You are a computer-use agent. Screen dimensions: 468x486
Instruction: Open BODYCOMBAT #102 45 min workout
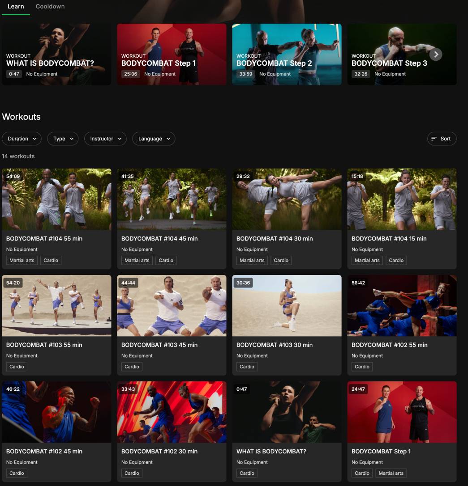(x=56, y=412)
